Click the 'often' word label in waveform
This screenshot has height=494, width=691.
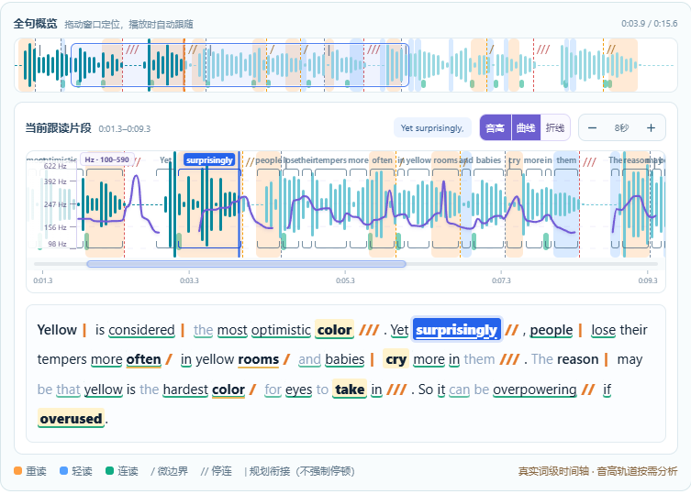click(x=382, y=160)
